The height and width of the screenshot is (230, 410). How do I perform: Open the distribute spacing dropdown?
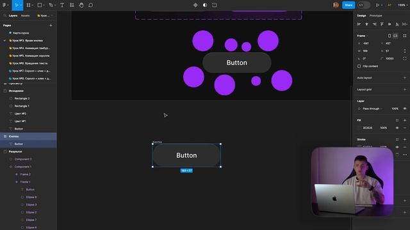click(405, 24)
